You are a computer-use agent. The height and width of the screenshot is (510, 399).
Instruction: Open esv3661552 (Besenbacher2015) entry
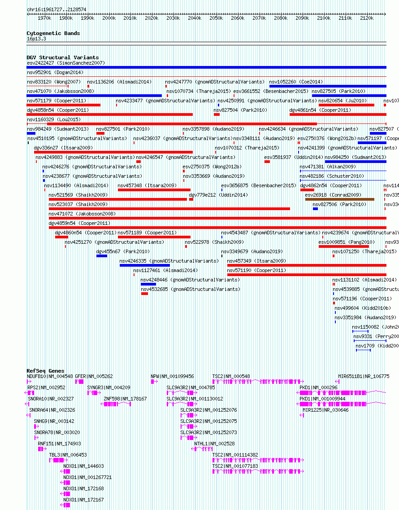tap(271, 92)
